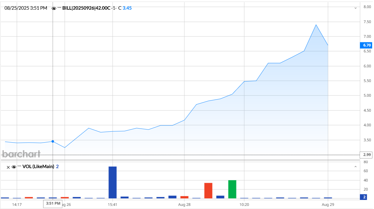
Task: Click the price line peak near 7.50
Action: [x=316, y=25]
